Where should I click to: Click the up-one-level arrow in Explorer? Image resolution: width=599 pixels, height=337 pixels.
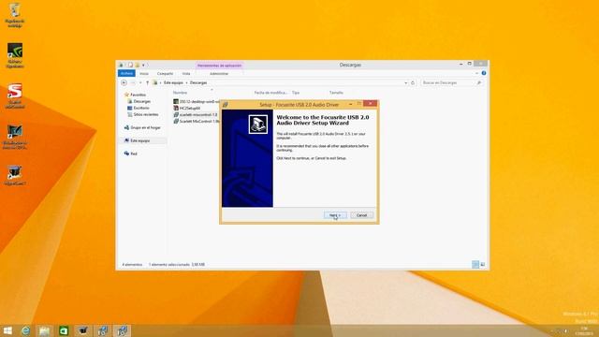coord(147,82)
